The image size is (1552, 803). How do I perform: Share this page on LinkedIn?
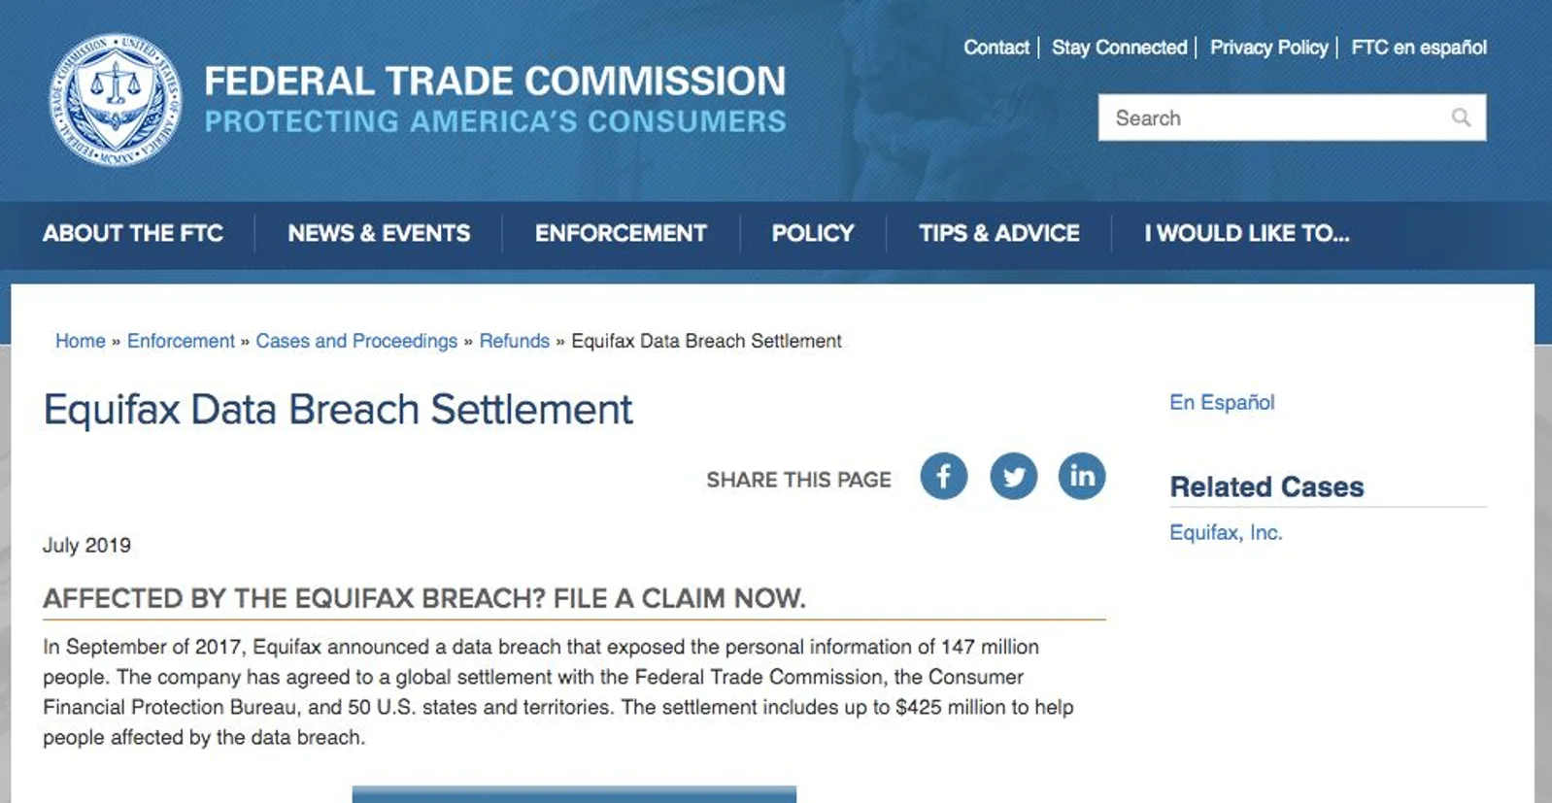1082,477
